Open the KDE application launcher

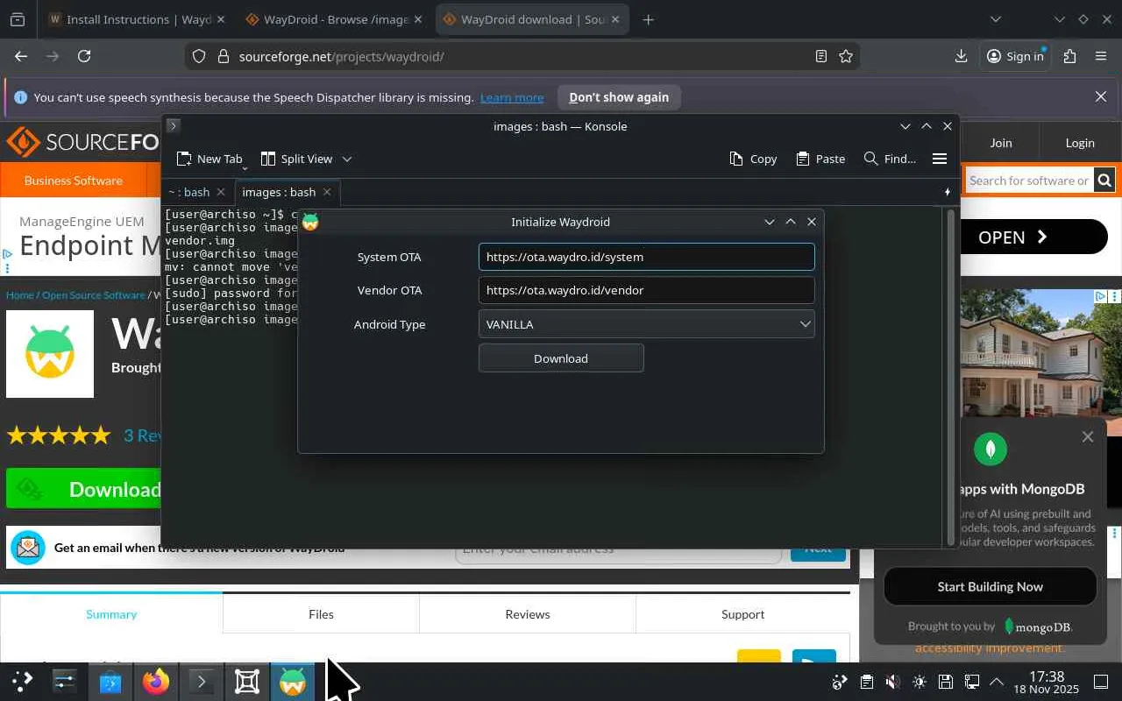point(22,681)
